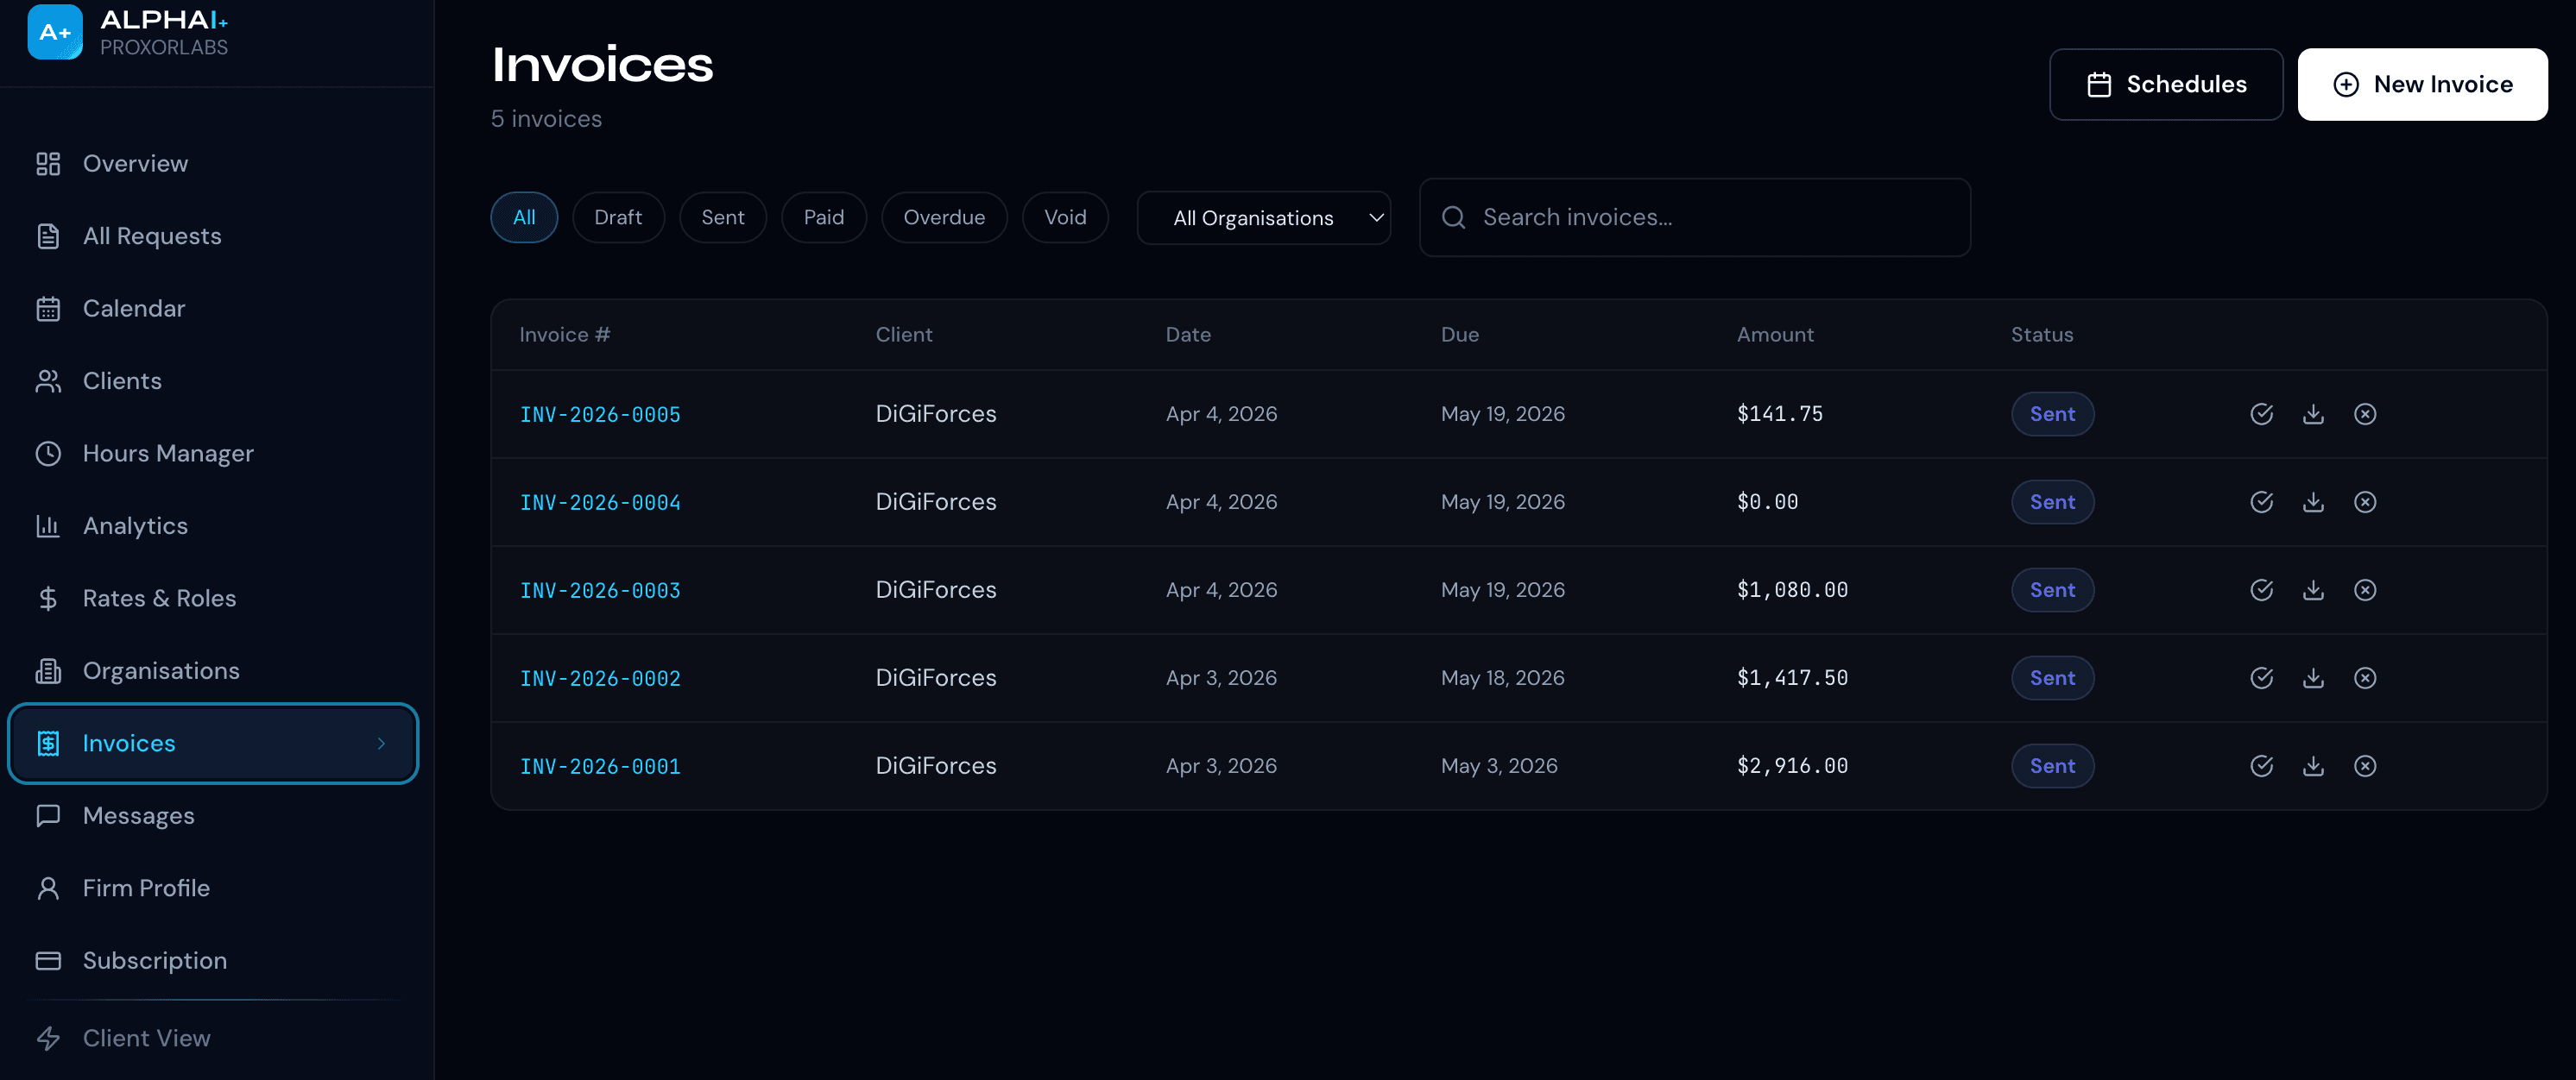Open invoice link INV-2026-0001

pos(600,765)
